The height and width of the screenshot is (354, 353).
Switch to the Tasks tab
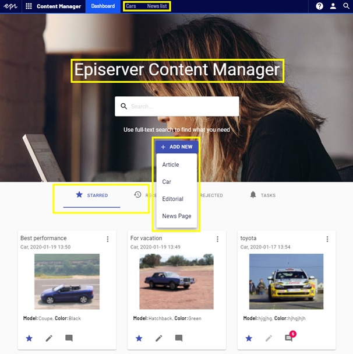click(263, 195)
